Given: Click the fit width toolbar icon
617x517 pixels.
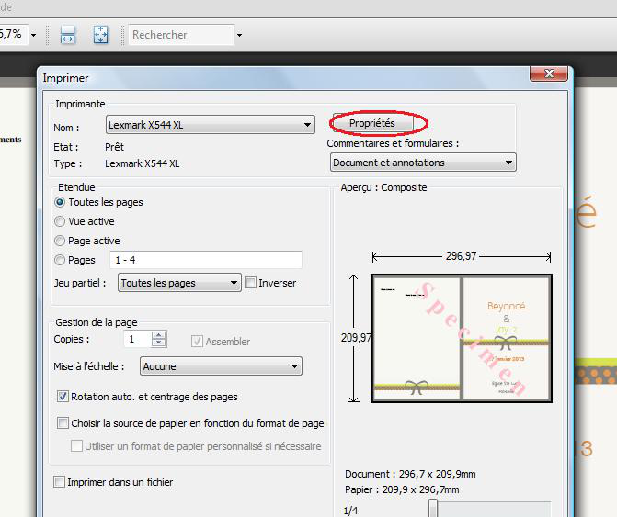Looking at the screenshot, I should pyautogui.click(x=67, y=35).
